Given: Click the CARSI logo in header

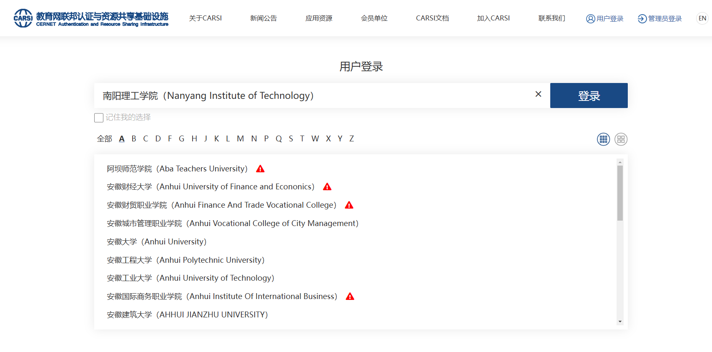Looking at the screenshot, I should (x=91, y=18).
